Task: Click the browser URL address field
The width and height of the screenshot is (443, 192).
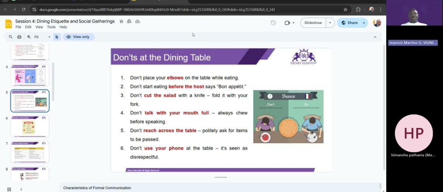Action: coord(189,9)
